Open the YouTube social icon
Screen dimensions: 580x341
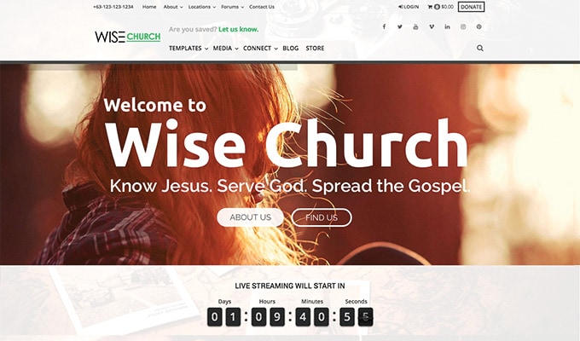[x=415, y=26]
